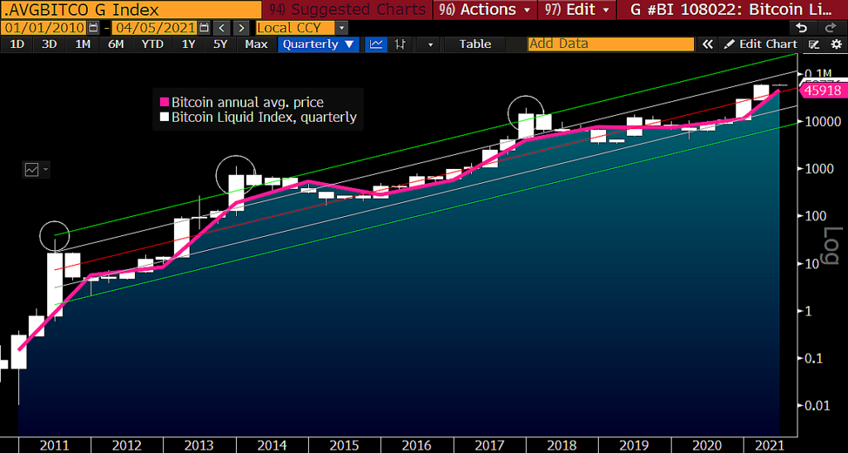Click the Bitcoin annual avg. price legend label
848x453 pixels.
tap(248, 102)
